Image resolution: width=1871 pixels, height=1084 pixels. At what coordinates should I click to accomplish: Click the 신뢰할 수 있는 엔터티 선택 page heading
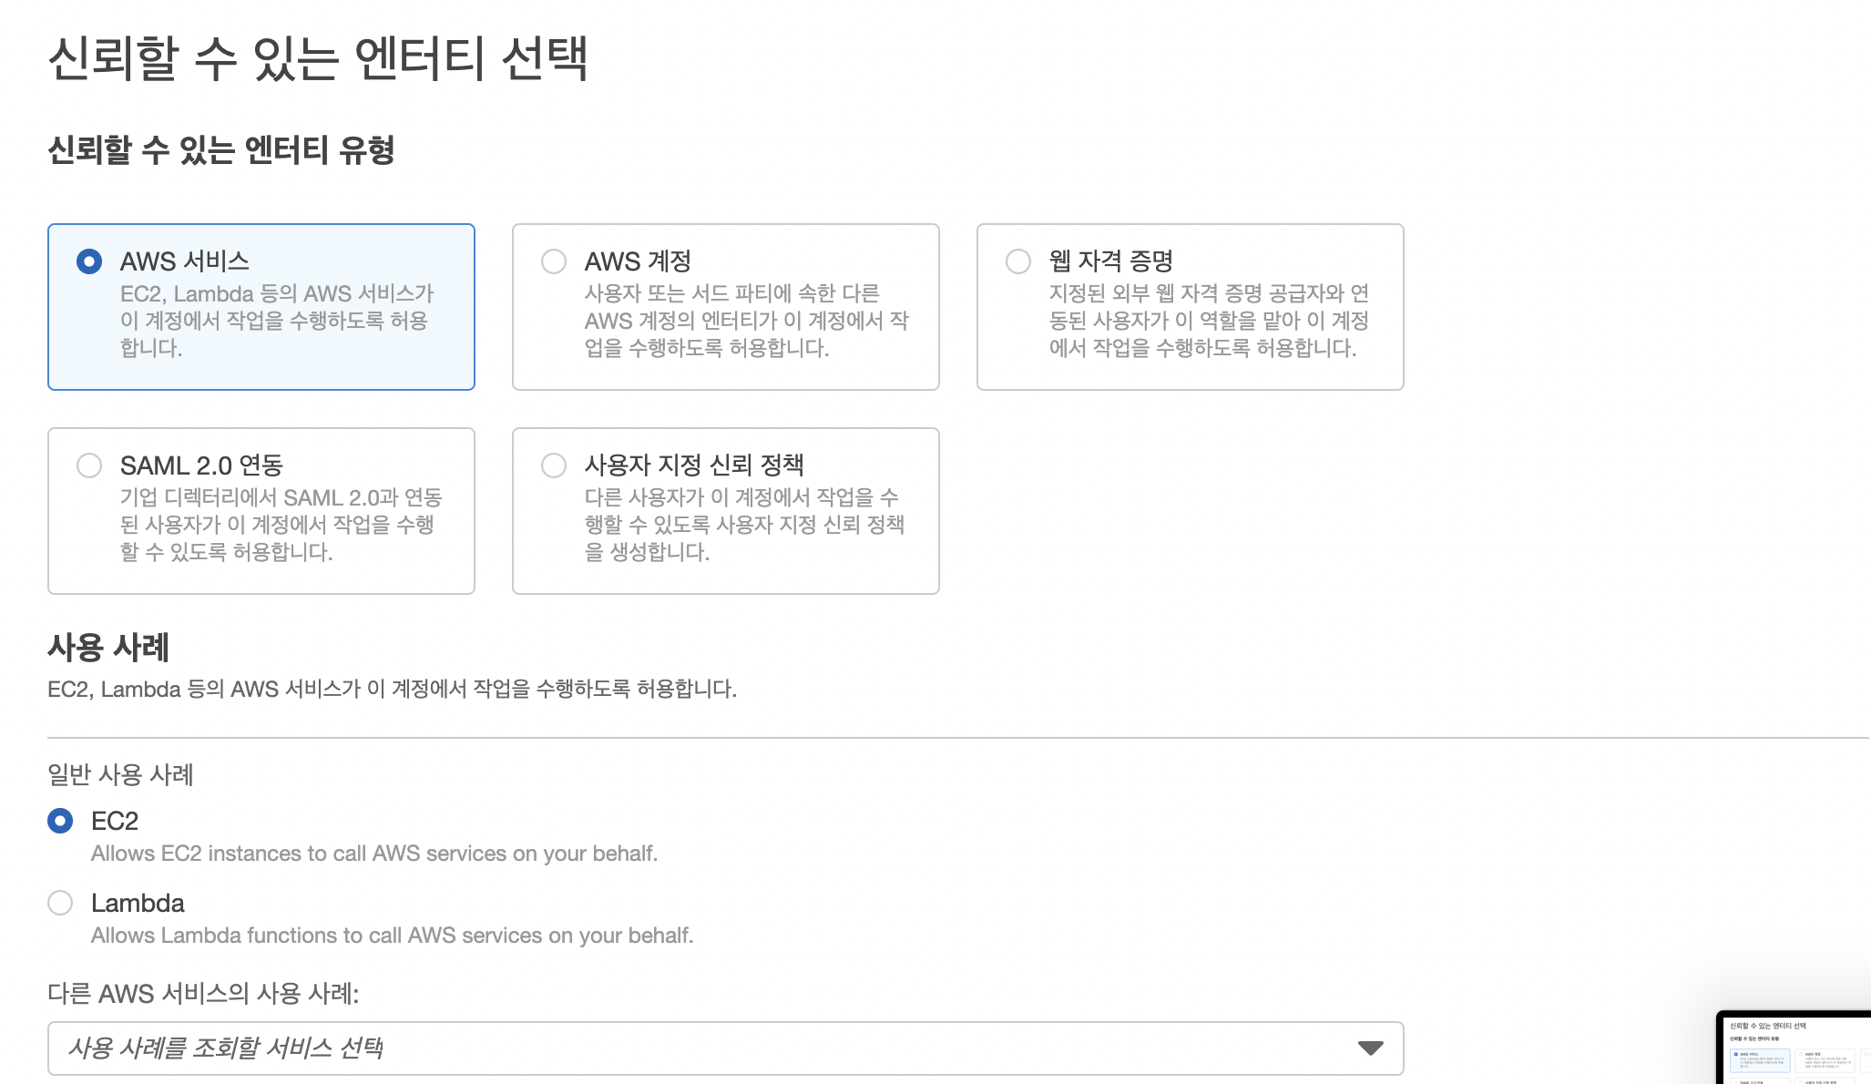(x=318, y=58)
